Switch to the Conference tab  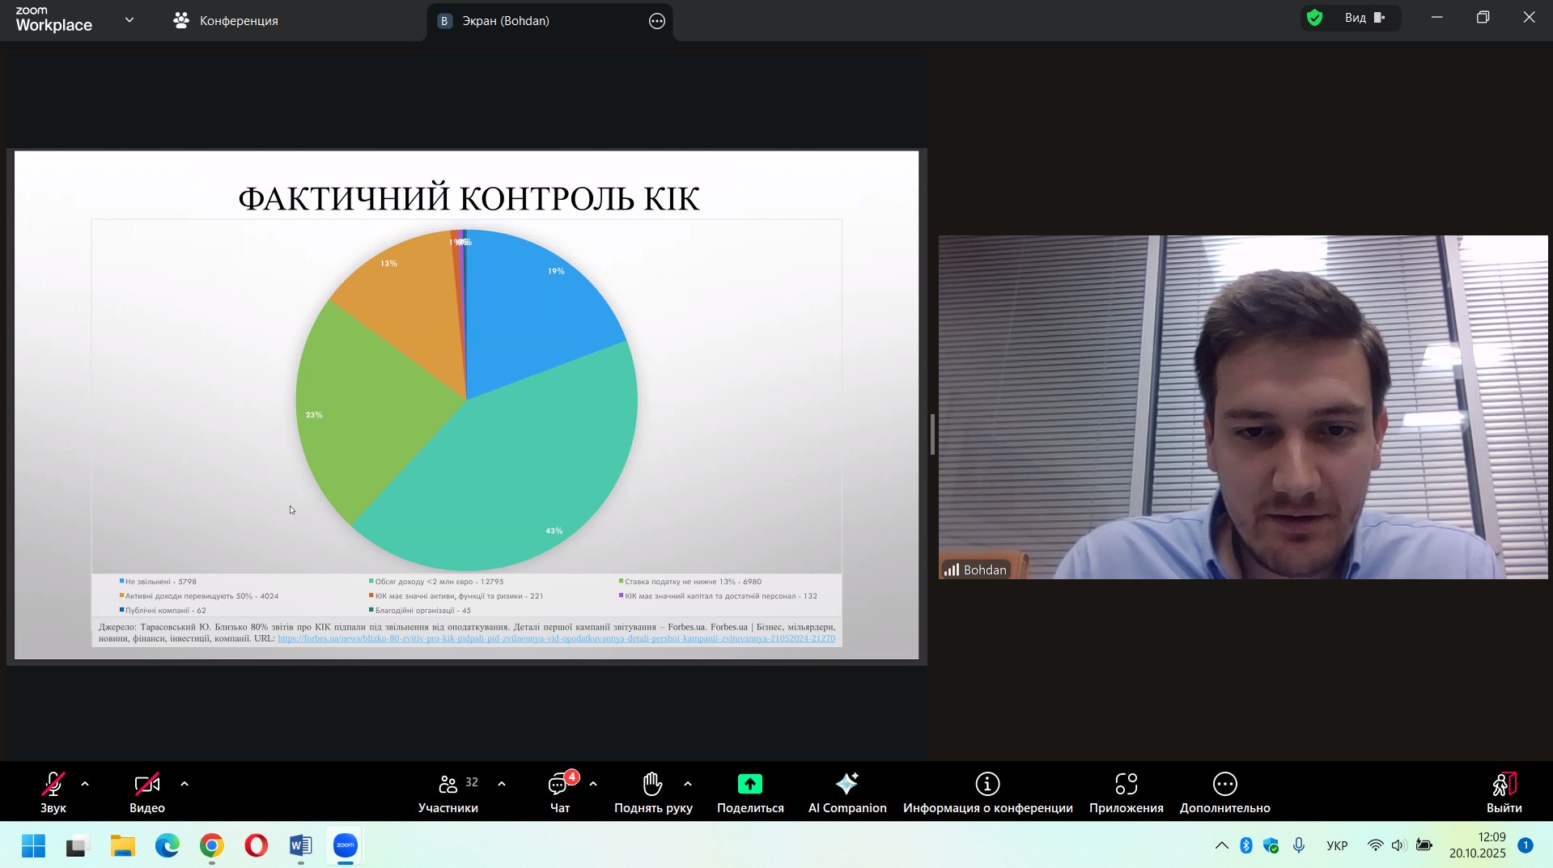(227, 21)
